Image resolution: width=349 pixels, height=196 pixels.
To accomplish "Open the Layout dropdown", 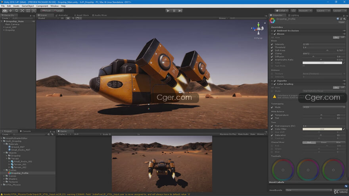I will click(339, 11).
